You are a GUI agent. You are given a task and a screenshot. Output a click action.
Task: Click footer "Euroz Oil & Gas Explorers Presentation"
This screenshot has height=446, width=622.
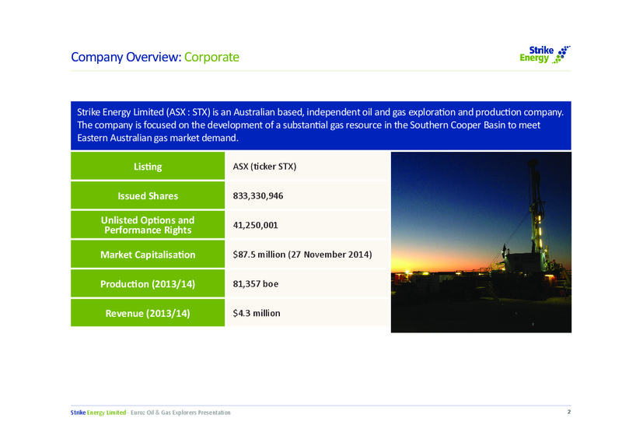[x=180, y=413]
